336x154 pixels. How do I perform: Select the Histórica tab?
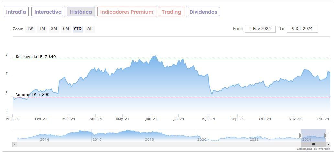point(81,12)
